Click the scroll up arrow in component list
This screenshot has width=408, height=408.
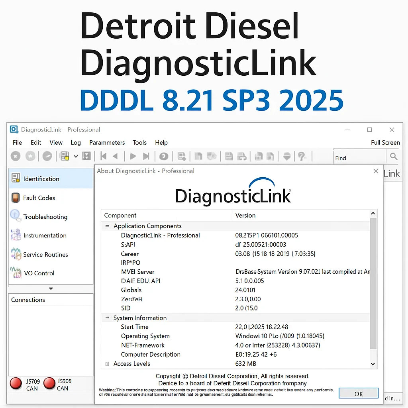[373, 214]
